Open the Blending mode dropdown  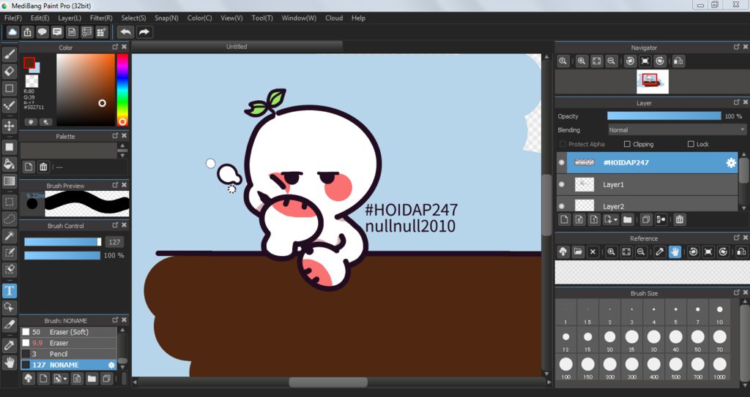tap(677, 130)
